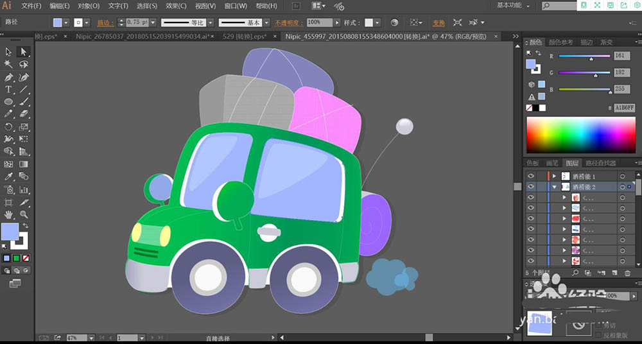
Task: Open the zoom level dropdown at status bar
Action: pos(91,338)
